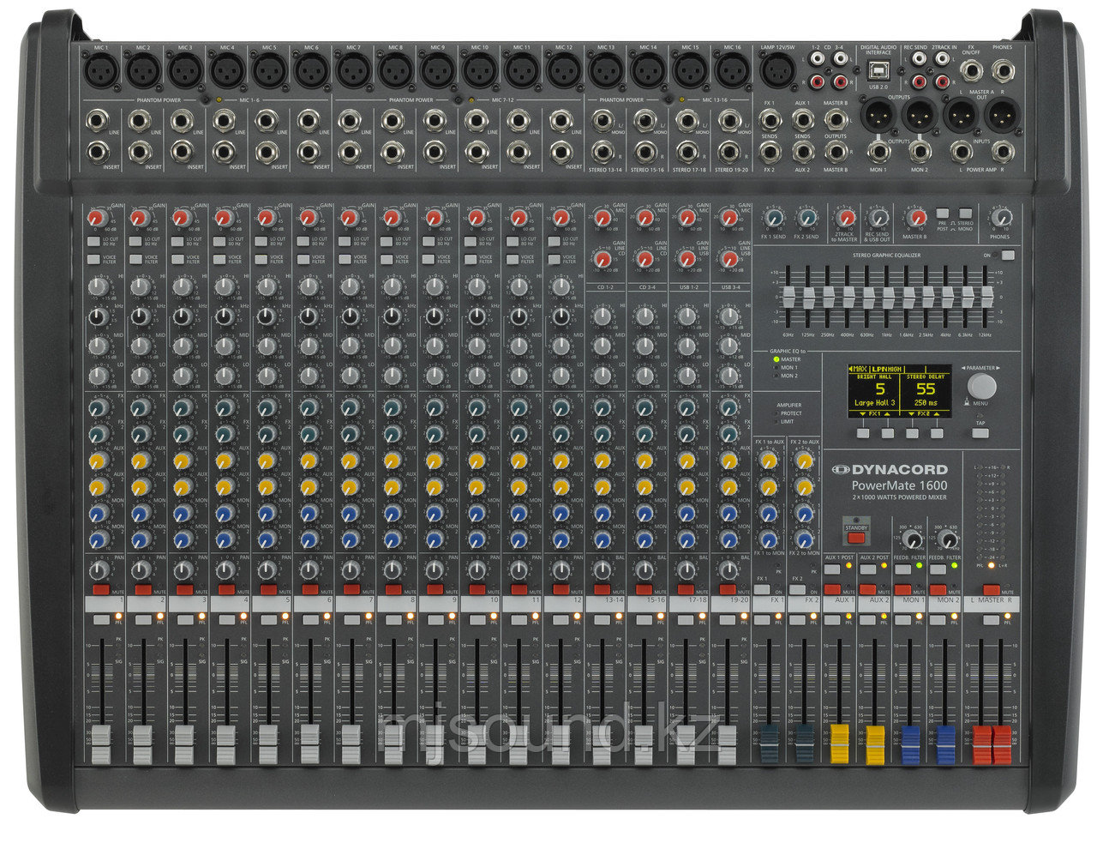
Task: Click the channel 1 LINE input jack
Action: tap(99, 121)
